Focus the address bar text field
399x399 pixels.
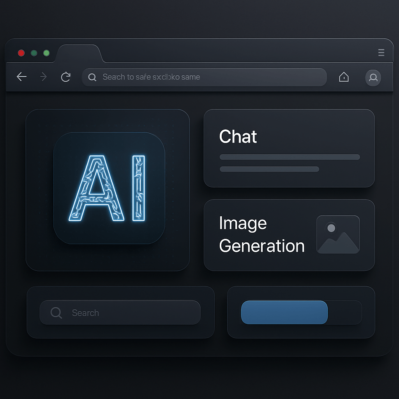(x=210, y=77)
